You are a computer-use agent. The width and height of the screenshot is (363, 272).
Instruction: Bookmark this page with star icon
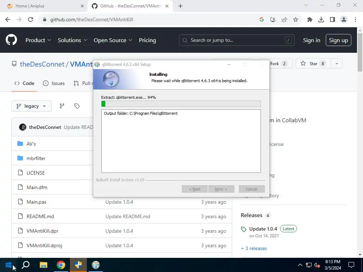click(296, 20)
